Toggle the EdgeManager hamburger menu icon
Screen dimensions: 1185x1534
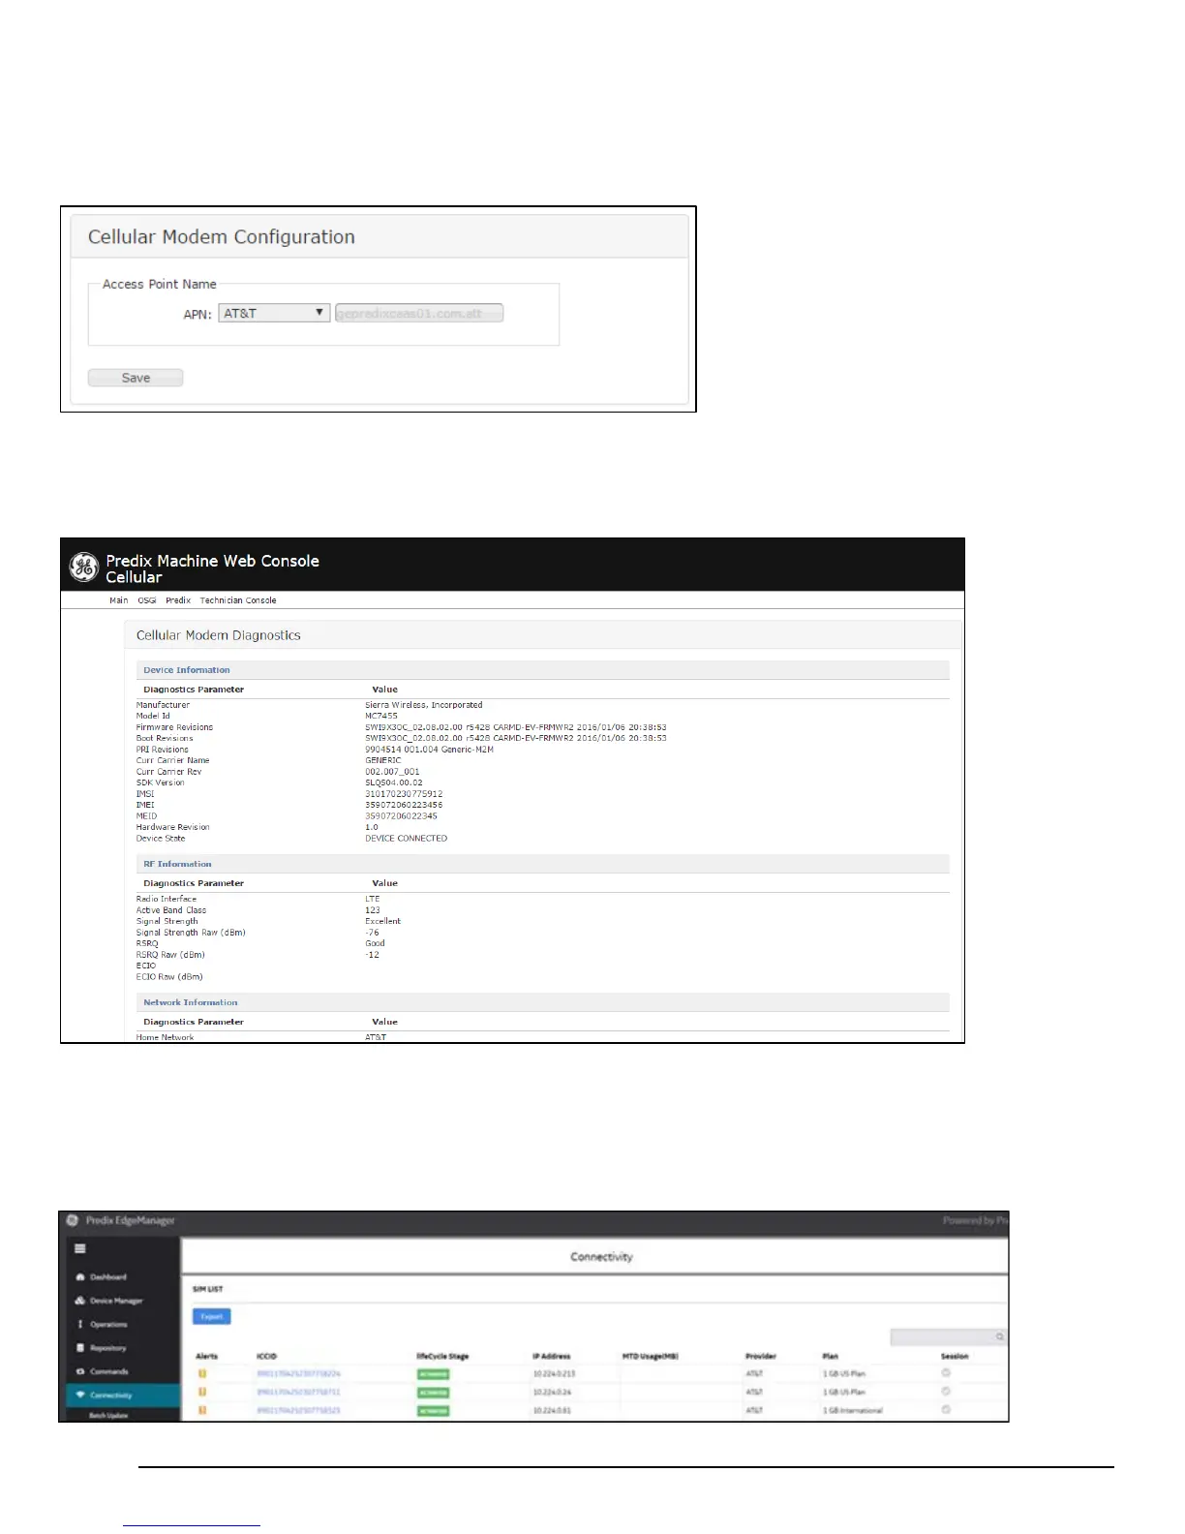80,1248
